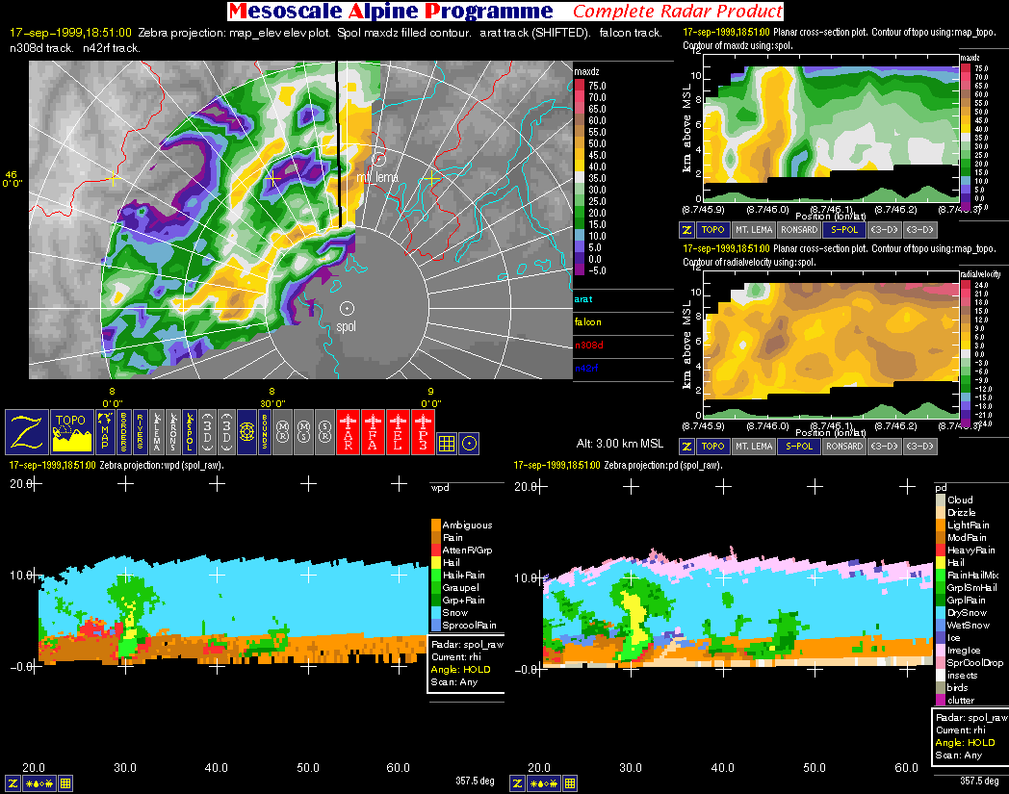
Task: Click the large Zebra Z icon in map toolbar
Action: [x=26, y=432]
